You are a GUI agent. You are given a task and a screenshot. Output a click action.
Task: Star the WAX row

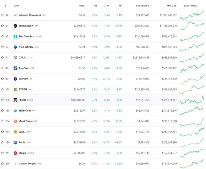point(2,132)
